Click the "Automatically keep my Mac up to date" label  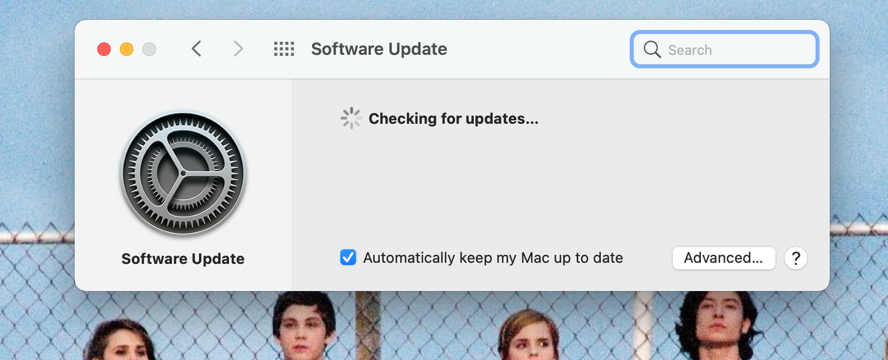coord(493,258)
